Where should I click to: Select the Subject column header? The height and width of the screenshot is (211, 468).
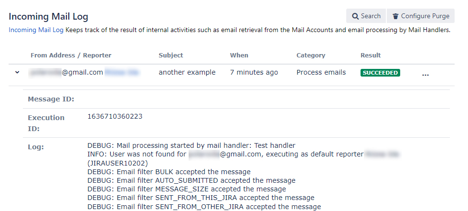point(171,56)
